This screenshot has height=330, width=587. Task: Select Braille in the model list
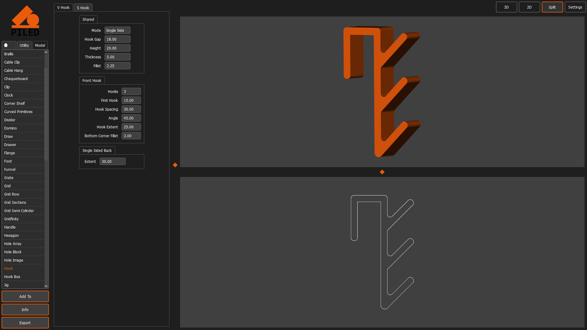pyautogui.click(x=23, y=54)
